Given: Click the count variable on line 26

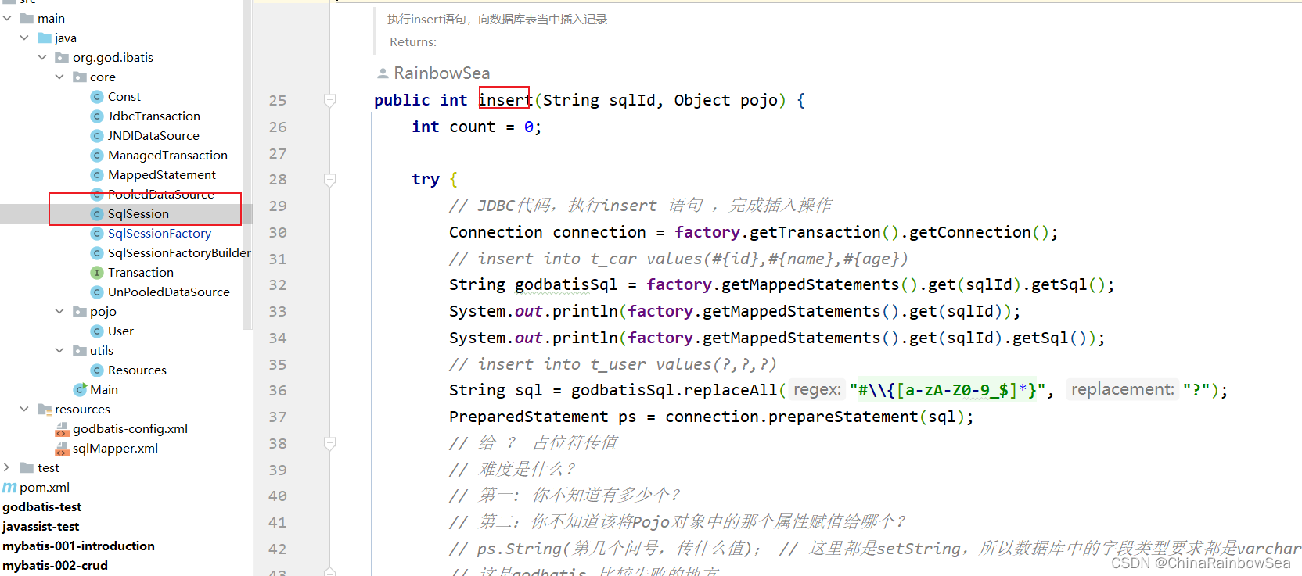Looking at the screenshot, I should (473, 127).
